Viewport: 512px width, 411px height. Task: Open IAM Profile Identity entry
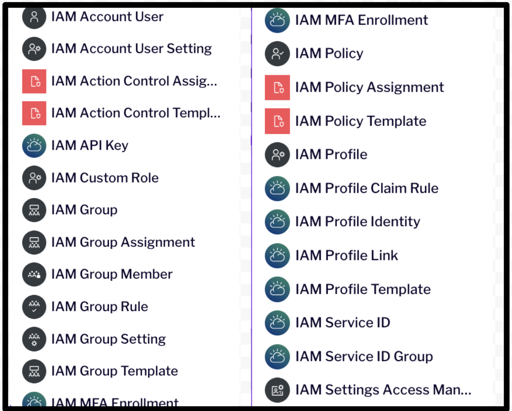(x=357, y=222)
